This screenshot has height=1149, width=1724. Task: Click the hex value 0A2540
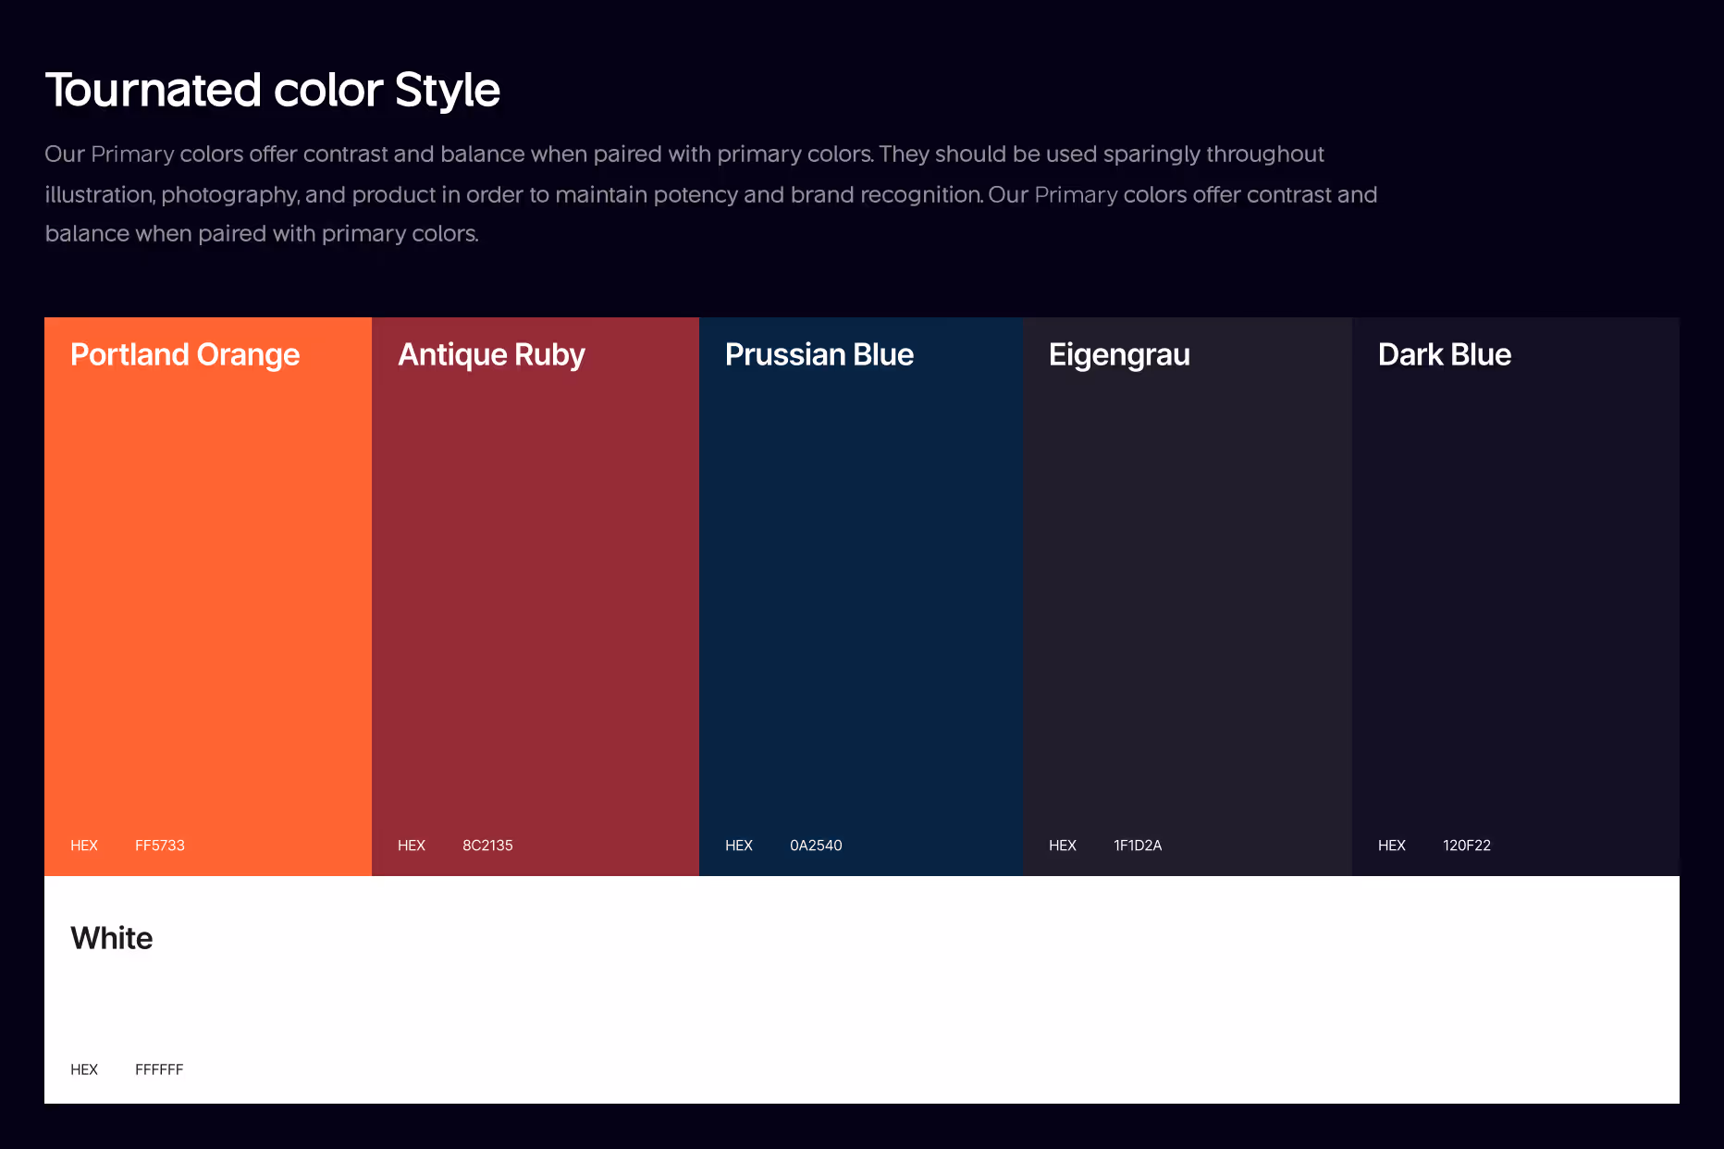point(816,846)
